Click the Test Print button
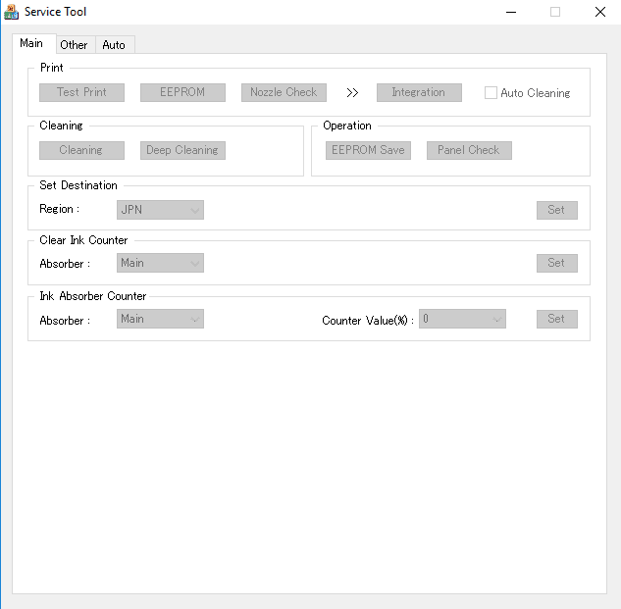The height and width of the screenshot is (609, 621). (x=81, y=92)
